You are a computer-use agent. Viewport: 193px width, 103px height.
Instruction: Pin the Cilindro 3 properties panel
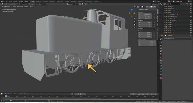(x=191, y=35)
